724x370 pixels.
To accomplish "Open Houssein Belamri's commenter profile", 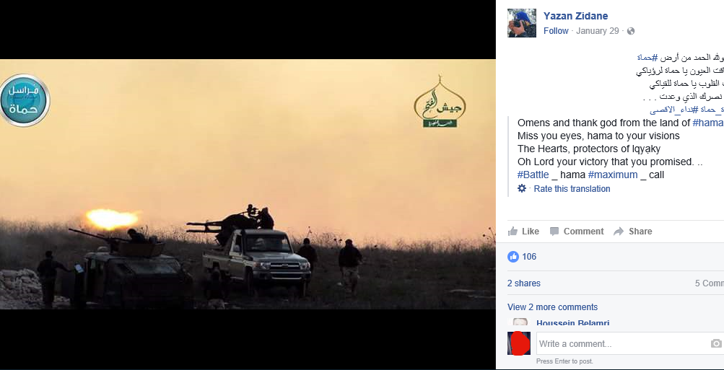I will [x=572, y=322].
